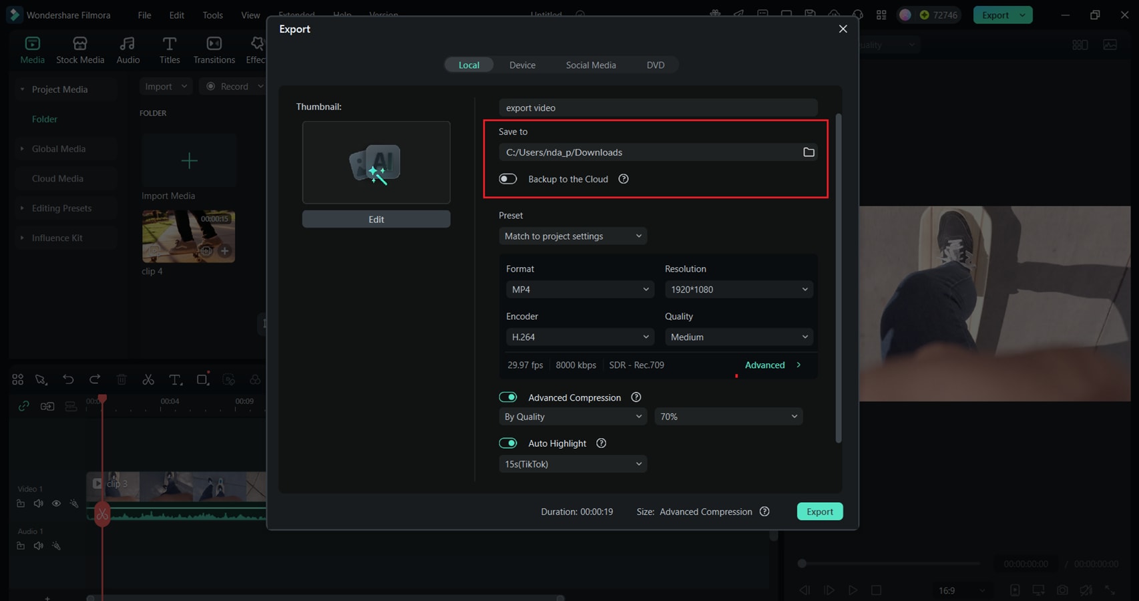This screenshot has width=1139, height=601.
Task: Select the clip 4 media thumbnail
Action: coord(188,236)
